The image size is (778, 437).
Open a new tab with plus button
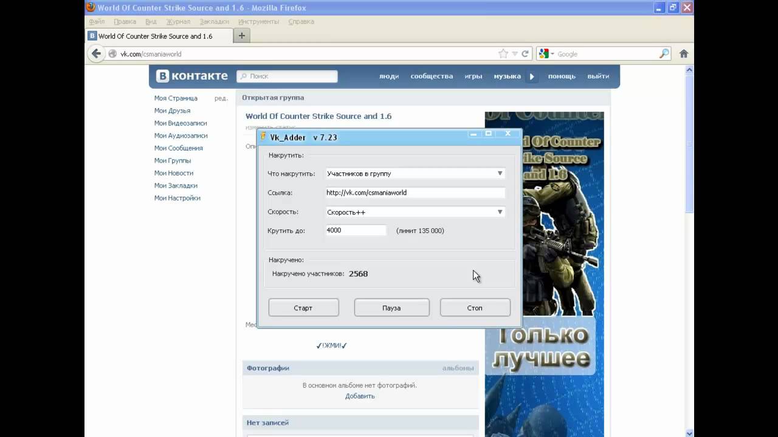[241, 36]
